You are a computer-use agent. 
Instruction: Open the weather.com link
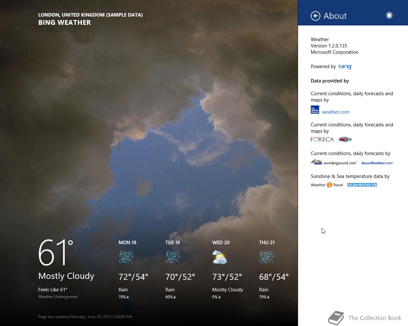[x=335, y=112]
